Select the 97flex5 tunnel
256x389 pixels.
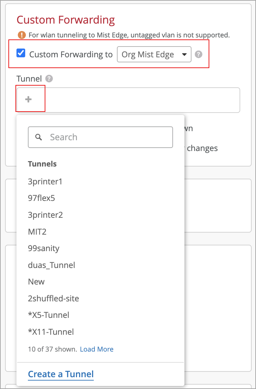(42, 198)
